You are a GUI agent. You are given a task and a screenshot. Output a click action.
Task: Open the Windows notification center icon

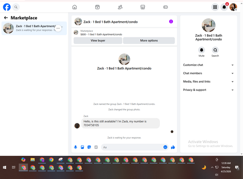[237, 167]
